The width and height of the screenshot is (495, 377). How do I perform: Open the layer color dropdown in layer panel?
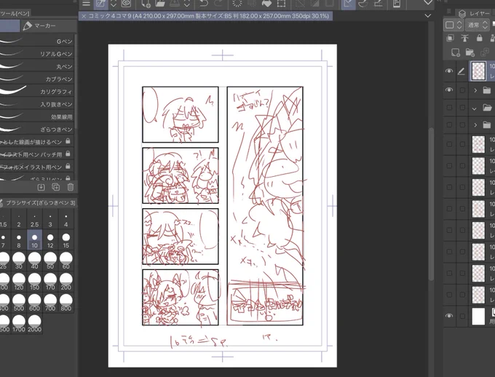coord(454,25)
